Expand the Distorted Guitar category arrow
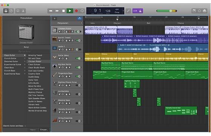Viewport: 211px width, 136px height. click(x=25, y=62)
